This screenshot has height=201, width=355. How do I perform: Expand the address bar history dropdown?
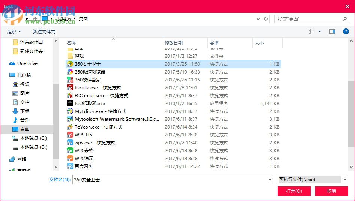click(x=258, y=19)
